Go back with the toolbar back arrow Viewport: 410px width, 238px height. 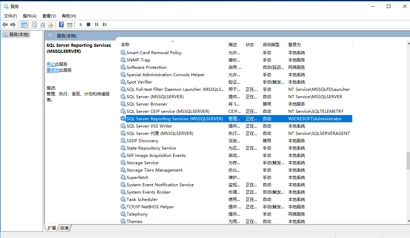[5, 24]
